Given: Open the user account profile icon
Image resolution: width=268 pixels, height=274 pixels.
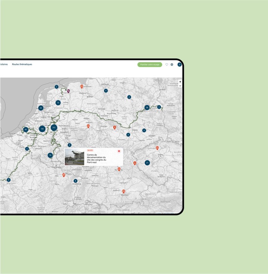Looking at the screenshot, I should [x=180, y=64].
